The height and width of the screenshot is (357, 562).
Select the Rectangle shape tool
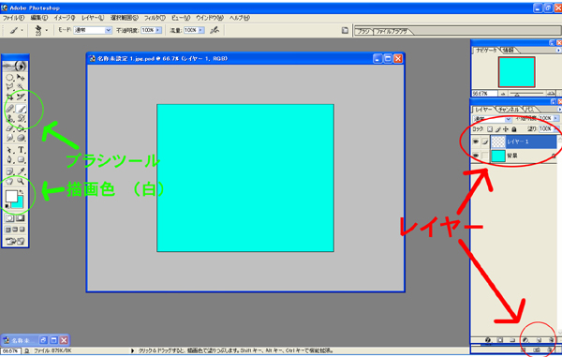21,160
